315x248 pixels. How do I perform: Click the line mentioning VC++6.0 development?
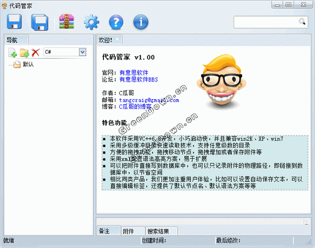pos(197,139)
